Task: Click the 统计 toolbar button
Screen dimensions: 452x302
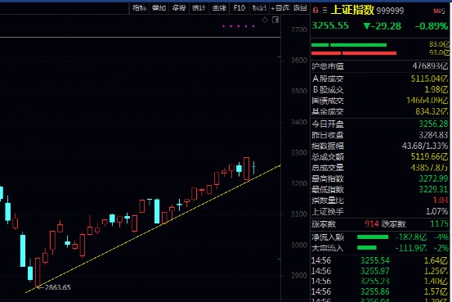Action: tap(199, 8)
